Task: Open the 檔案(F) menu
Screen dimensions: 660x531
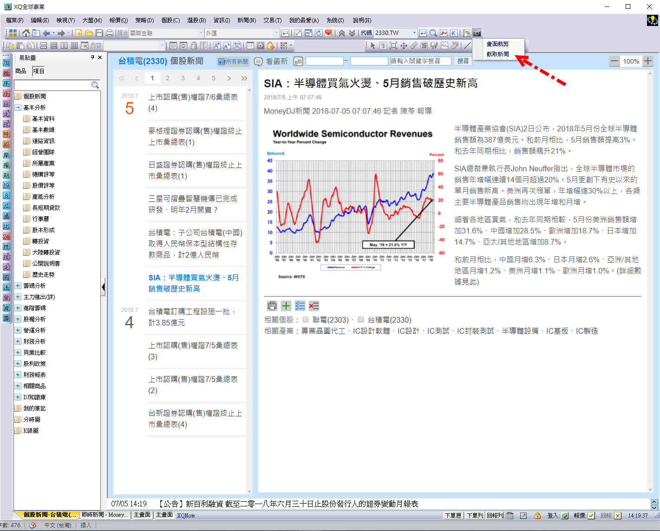Action: point(15,20)
